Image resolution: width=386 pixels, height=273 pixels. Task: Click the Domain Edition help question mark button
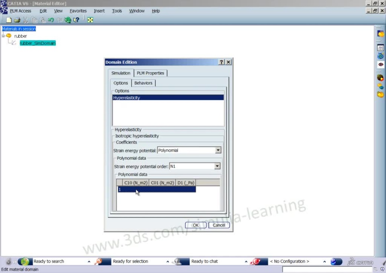point(221,62)
